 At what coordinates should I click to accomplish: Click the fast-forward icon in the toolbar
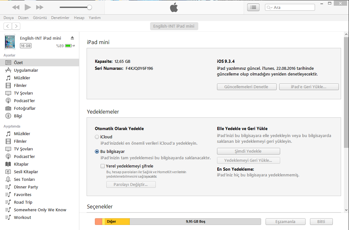(x=40, y=7)
